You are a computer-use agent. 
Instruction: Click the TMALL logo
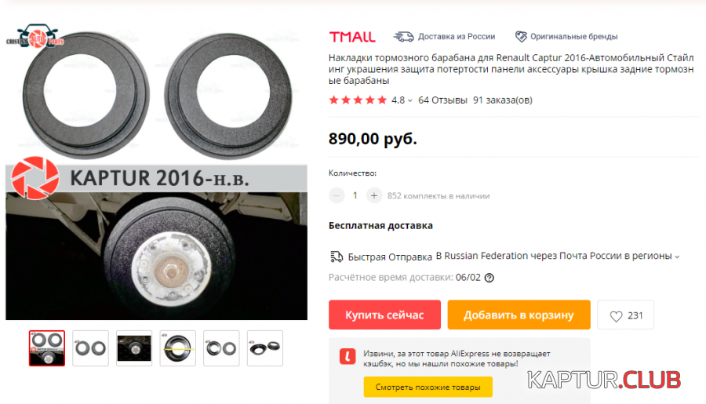pos(352,37)
